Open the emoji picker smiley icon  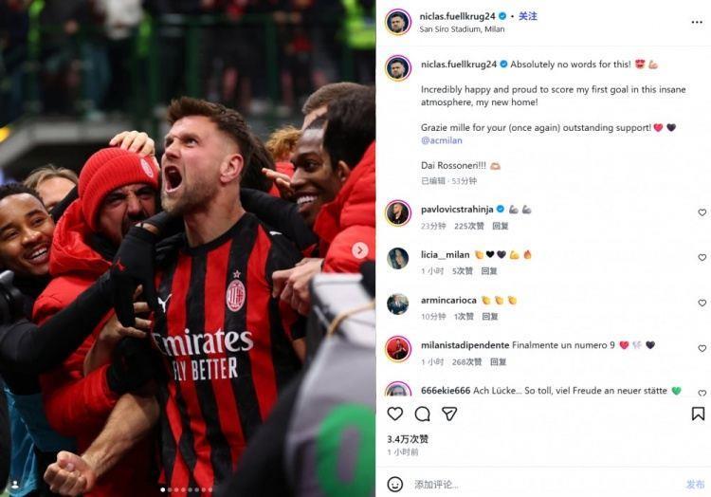tap(395, 485)
